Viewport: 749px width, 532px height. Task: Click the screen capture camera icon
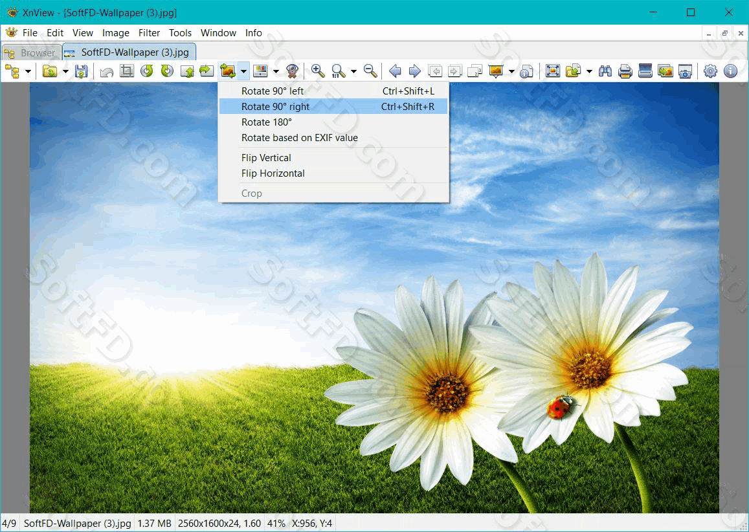(685, 71)
